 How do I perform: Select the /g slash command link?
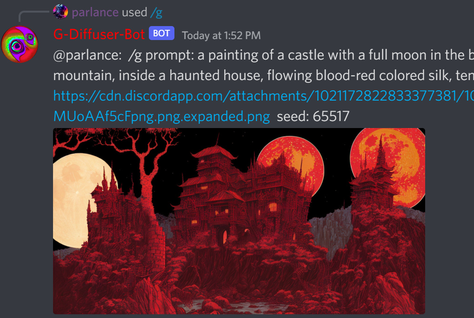pos(156,13)
